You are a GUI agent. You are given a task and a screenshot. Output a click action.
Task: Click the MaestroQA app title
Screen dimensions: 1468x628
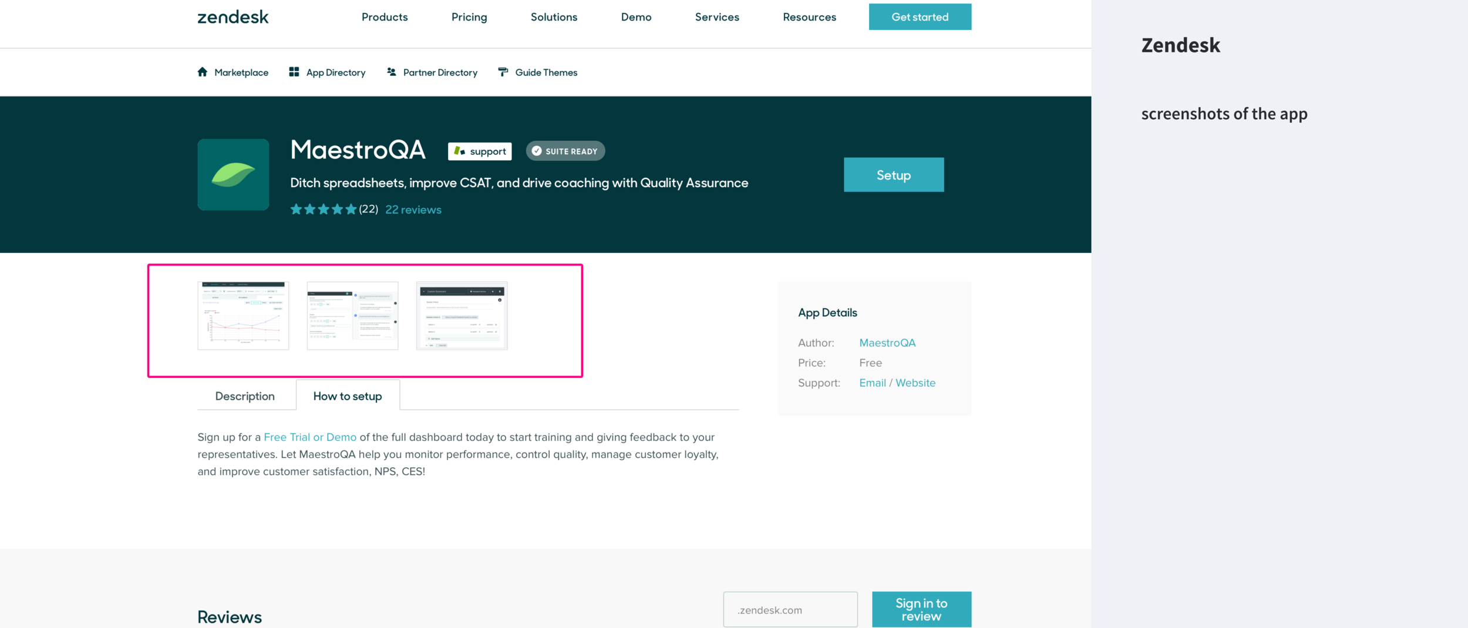click(358, 150)
